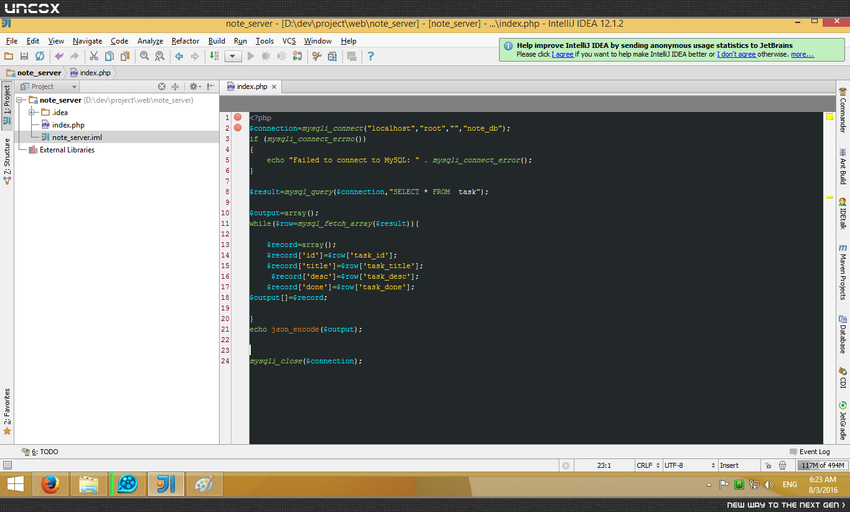
Task: Click the purple Undo arrow icon
Action: click(59, 57)
